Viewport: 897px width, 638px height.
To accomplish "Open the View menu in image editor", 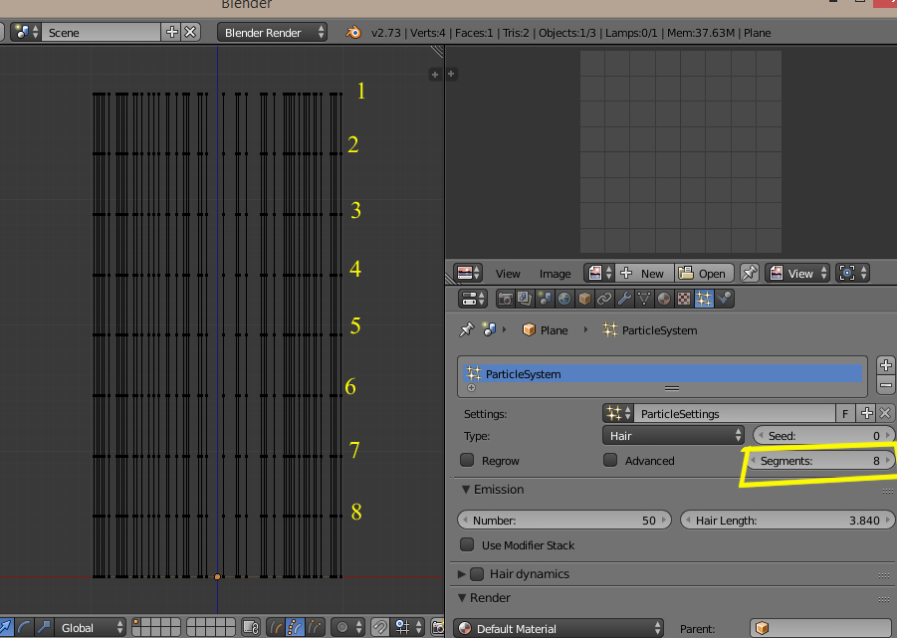I will click(x=508, y=274).
